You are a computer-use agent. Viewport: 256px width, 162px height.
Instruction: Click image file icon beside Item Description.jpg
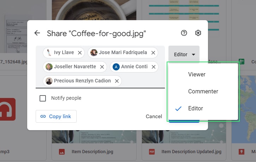(x=62, y=152)
